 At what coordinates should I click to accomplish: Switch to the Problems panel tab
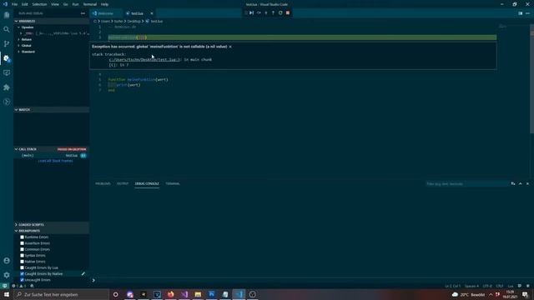point(103,183)
